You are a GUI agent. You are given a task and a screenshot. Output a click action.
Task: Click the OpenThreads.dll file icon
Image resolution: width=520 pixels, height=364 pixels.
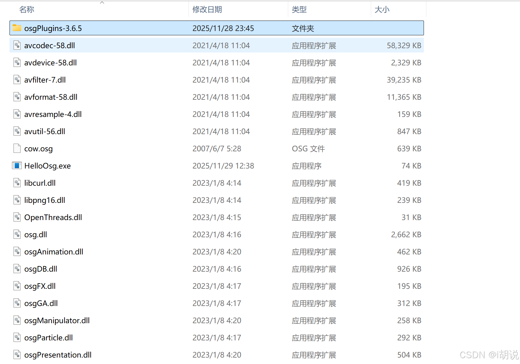coord(17,217)
